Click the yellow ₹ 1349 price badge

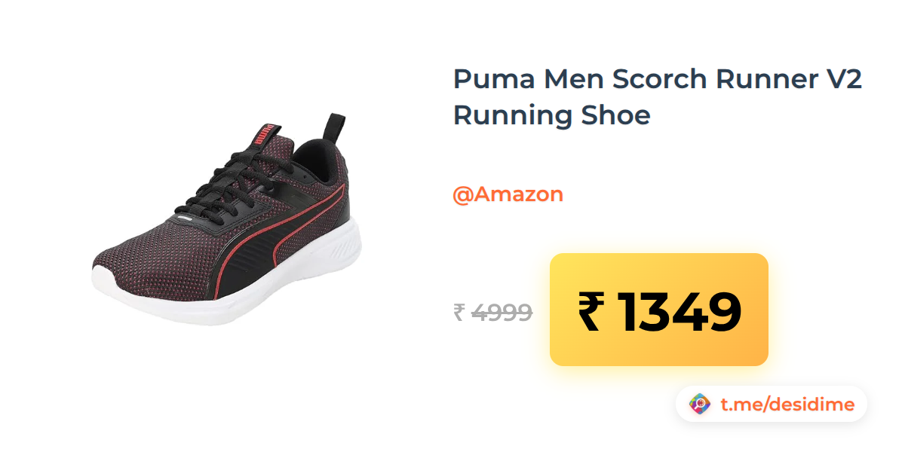click(659, 310)
